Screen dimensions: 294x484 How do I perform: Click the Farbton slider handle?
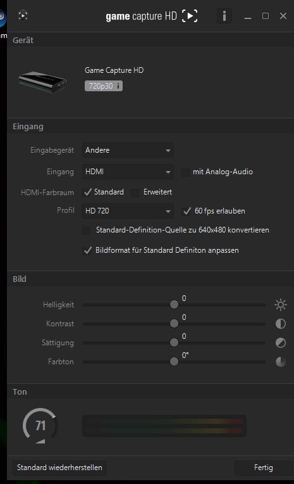click(x=174, y=361)
